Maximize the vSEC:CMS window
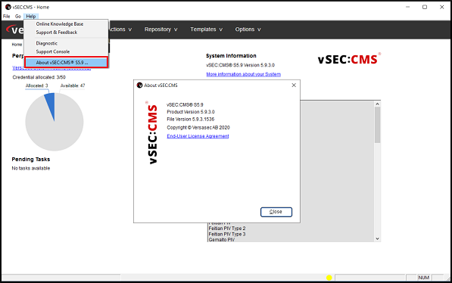 pyautogui.click(x=425, y=7)
